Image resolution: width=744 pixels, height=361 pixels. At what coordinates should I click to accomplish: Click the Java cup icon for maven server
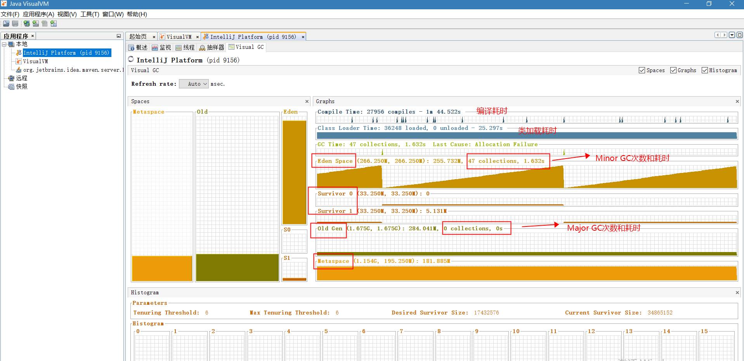point(19,70)
